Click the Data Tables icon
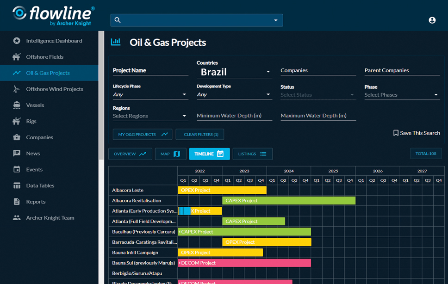This screenshot has height=284, width=448. click(17, 185)
